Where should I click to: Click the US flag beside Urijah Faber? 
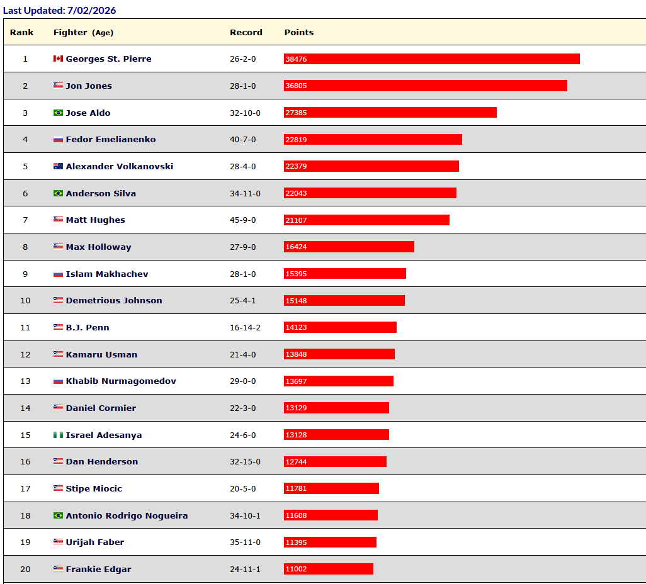(x=58, y=542)
